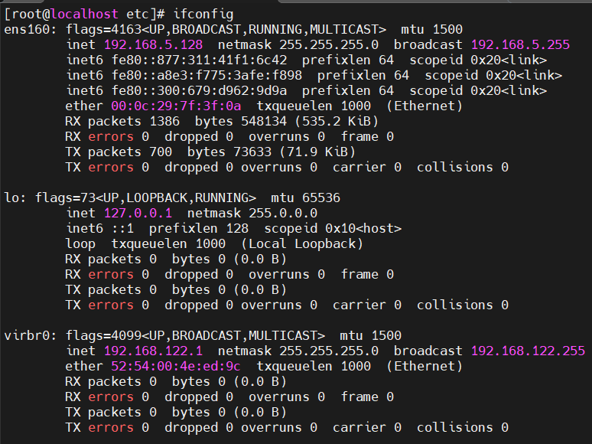Click the Local Loopback label text
The width and height of the screenshot is (592, 444).
[302, 243]
